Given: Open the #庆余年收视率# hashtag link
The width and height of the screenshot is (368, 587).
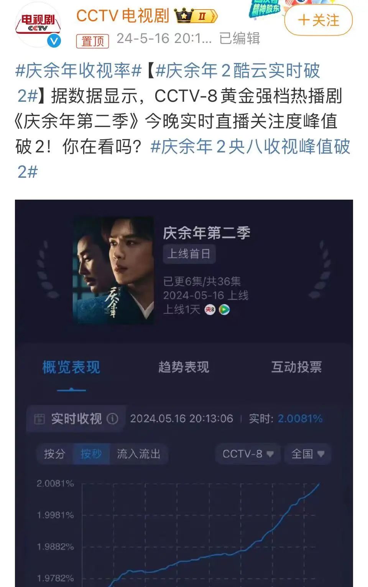Looking at the screenshot, I should coord(78,71).
